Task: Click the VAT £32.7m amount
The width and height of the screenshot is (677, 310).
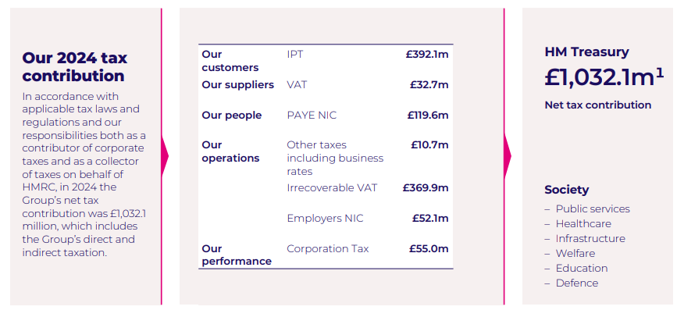Action: pos(429,84)
